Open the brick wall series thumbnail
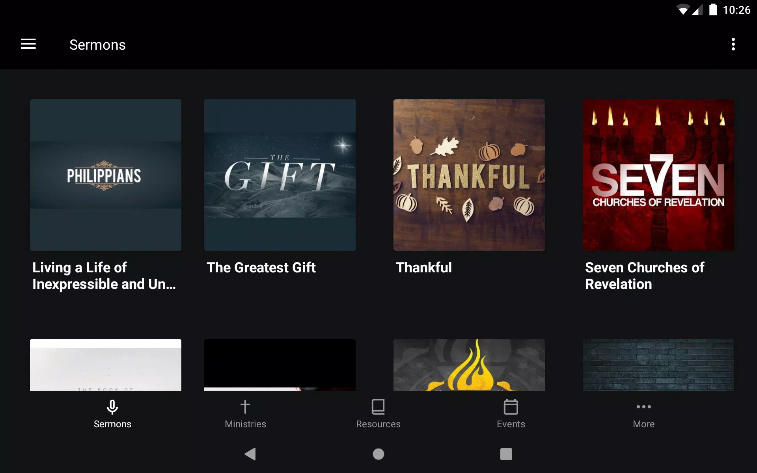Viewport: 757px width, 473px height. 658,365
